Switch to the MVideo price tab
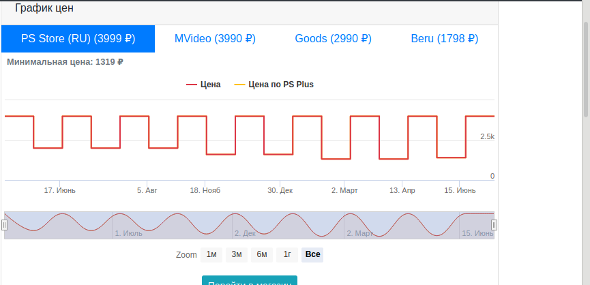Image resolution: width=590 pixels, height=285 pixels. click(215, 39)
